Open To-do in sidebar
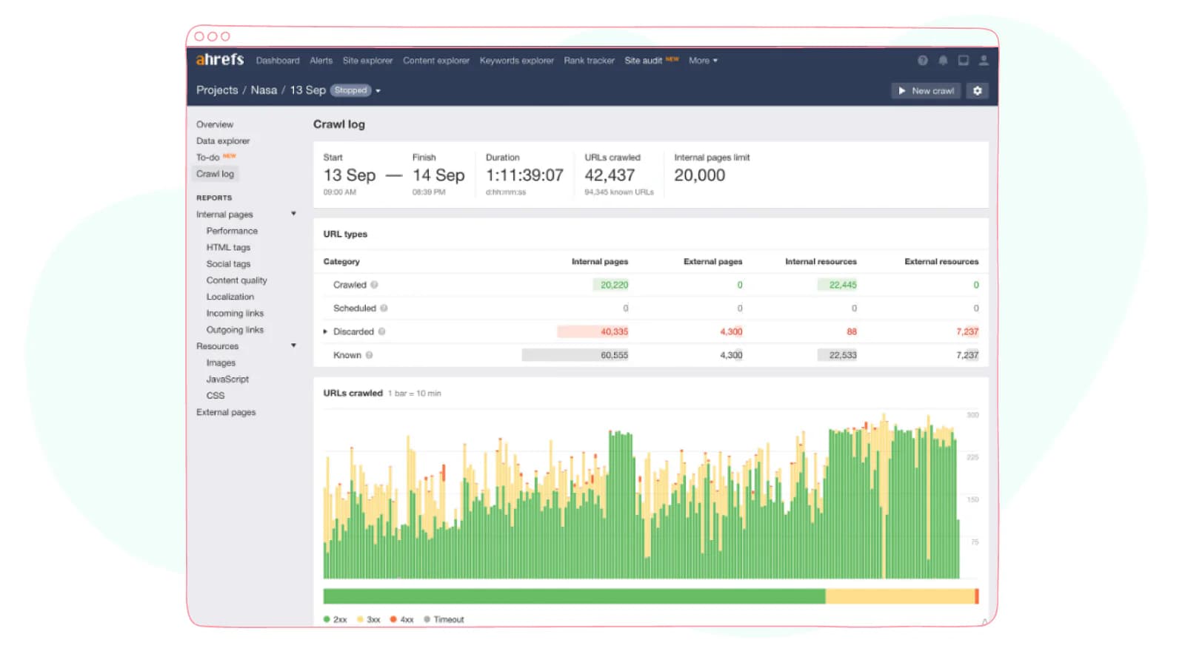Screen dimensions: 1185x651 (x=208, y=158)
